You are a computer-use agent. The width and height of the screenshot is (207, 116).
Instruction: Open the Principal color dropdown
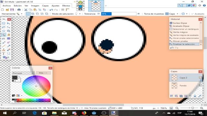[23, 73]
